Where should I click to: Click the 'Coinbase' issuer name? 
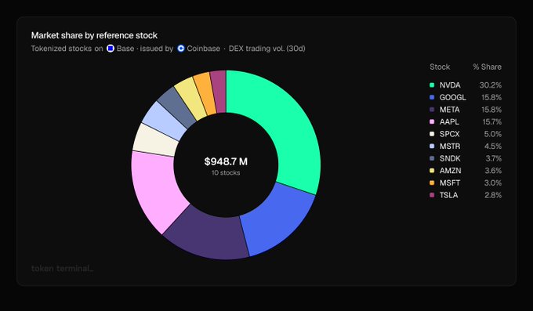pos(204,49)
